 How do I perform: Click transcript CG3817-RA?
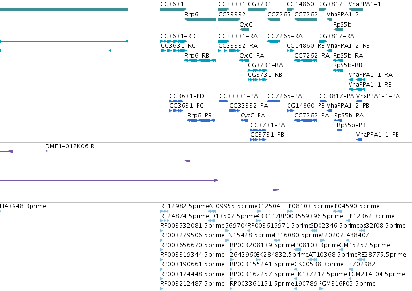(x=336, y=36)
